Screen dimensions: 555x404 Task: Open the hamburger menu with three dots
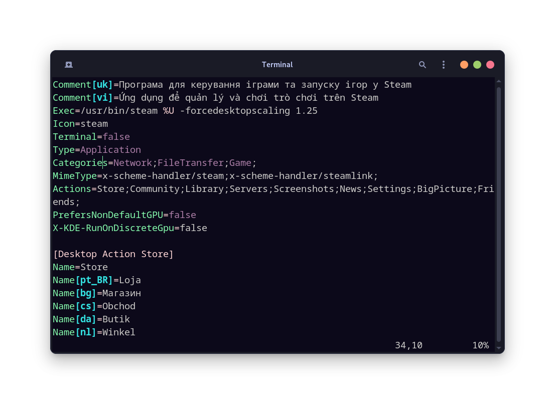coord(443,65)
